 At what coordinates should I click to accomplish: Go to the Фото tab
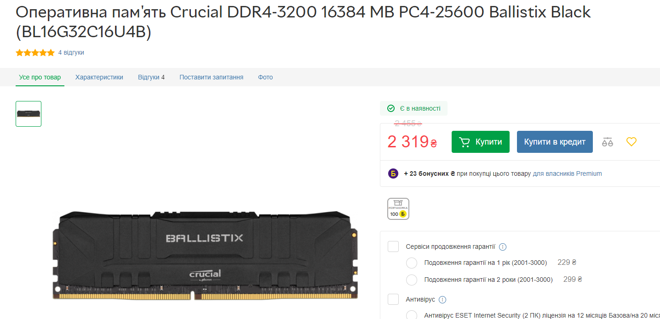265,77
